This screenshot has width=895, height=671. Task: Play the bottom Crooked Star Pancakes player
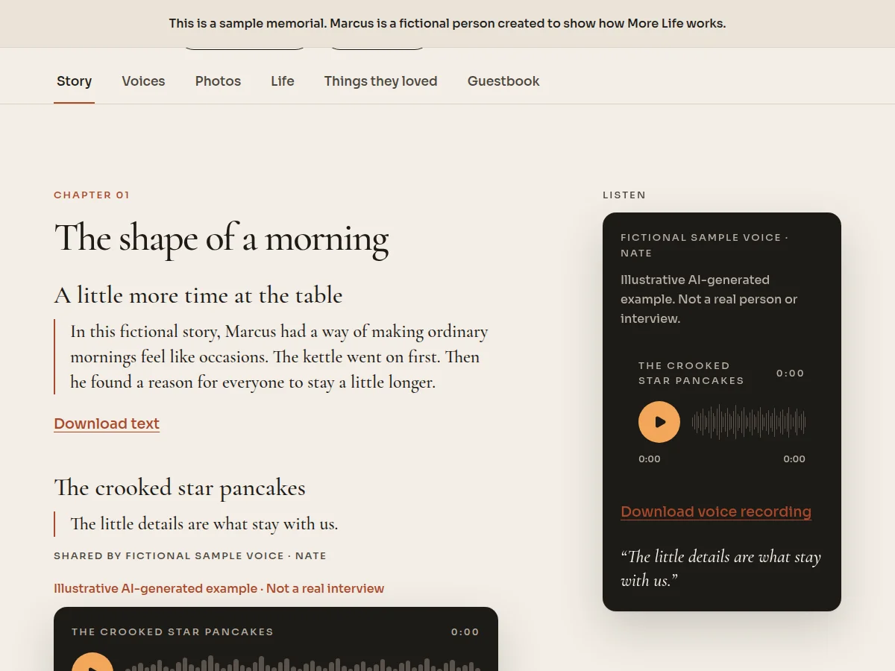pyautogui.click(x=92, y=664)
